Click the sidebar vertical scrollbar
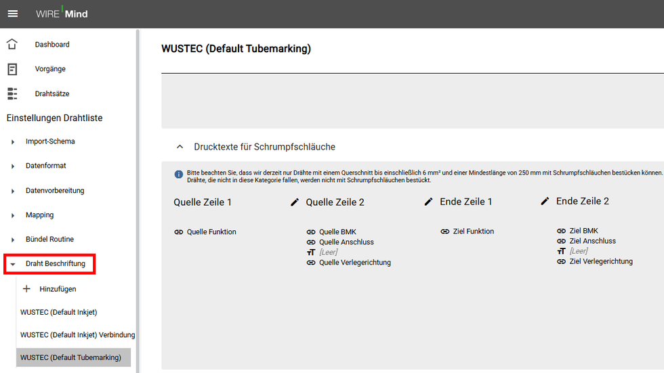This screenshot has height=373, width=664. tap(138, 201)
